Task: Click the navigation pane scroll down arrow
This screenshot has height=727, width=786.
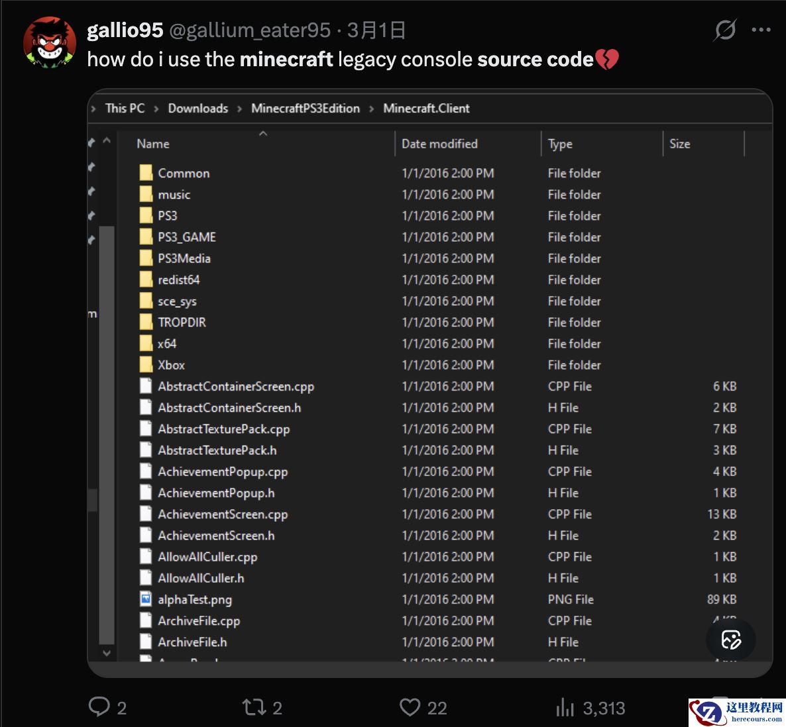Action: click(x=107, y=652)
